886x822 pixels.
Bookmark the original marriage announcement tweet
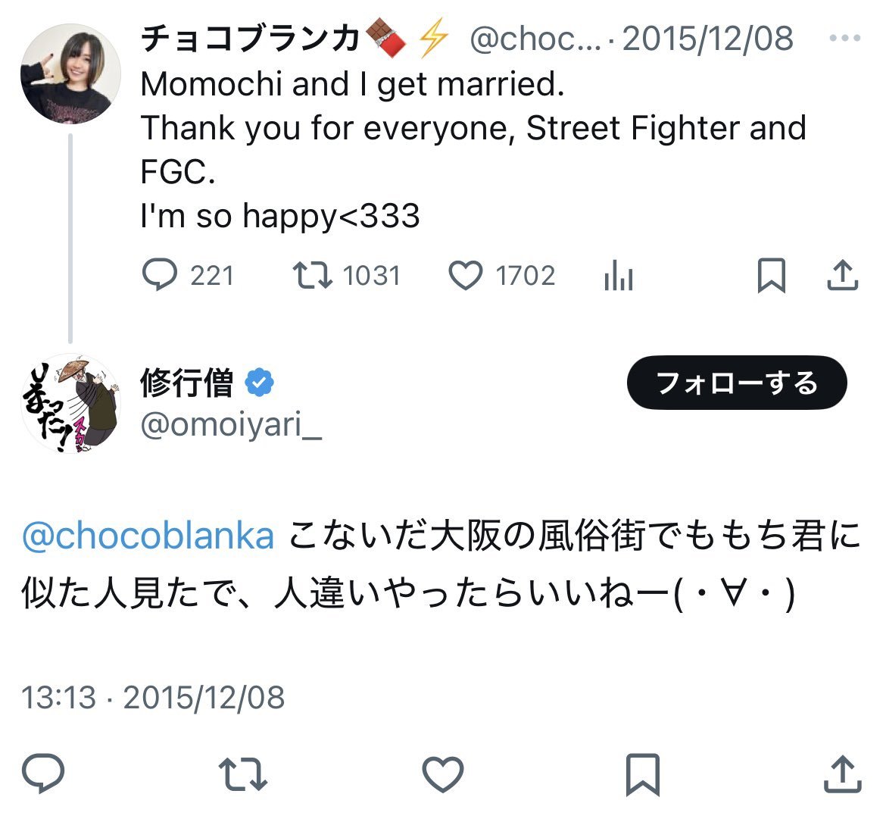pyautogui.click(x=771, y=276)
